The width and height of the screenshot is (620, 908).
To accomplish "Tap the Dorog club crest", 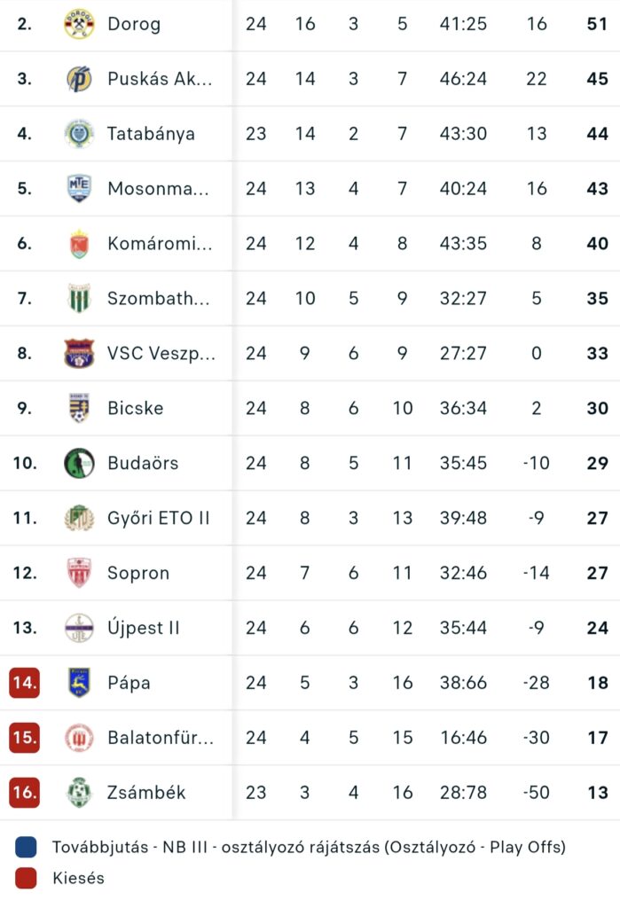I will (x=79, y=24).
